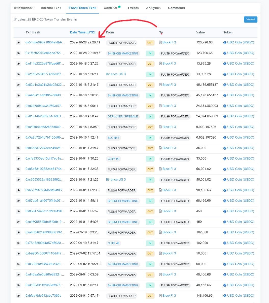
Task: Click eye icon for txn 0xa3e3a94ca349593c72
Action: click(18, 106)
